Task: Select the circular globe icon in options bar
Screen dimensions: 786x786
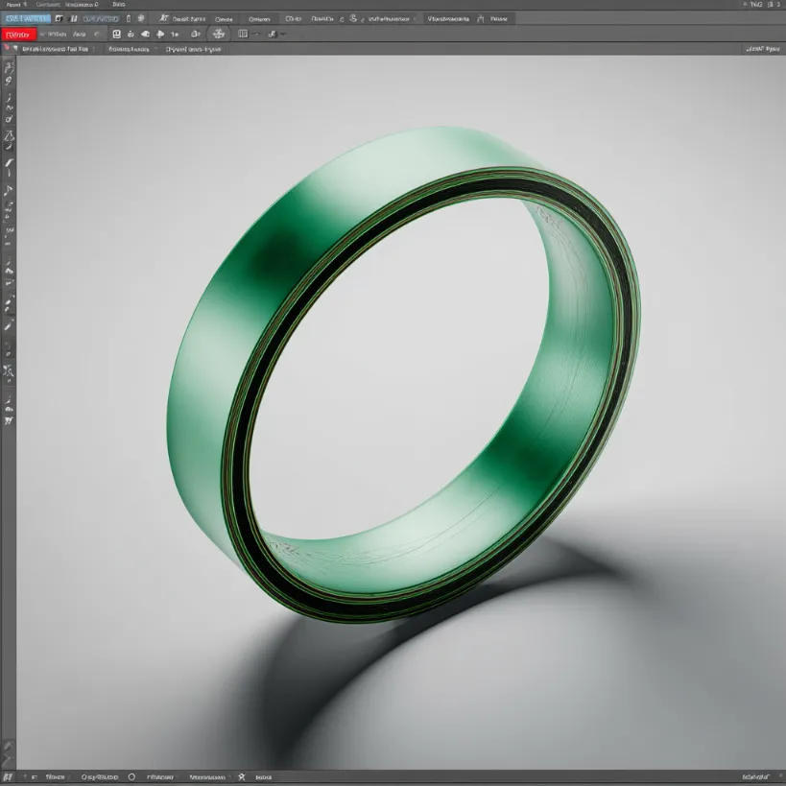Action: pyautogui.click(x=219, y=34)
